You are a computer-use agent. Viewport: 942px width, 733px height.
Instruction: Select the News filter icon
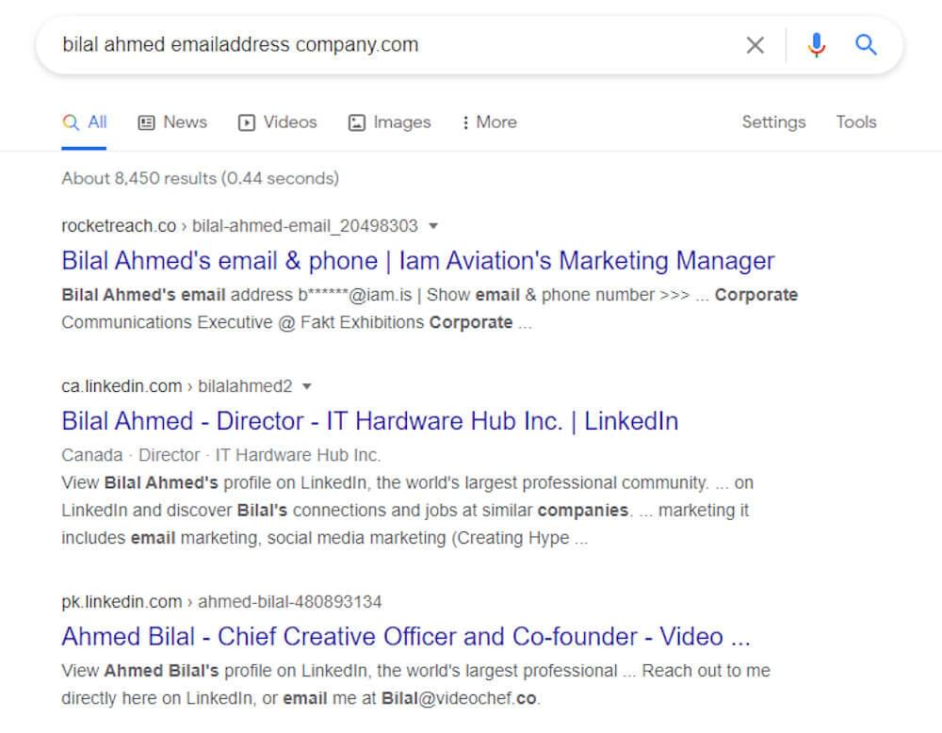click(x=147, y=122)
